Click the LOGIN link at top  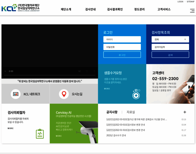point(180,2)
